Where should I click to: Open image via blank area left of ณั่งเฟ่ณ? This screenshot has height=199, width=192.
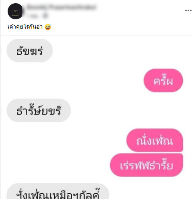(x=66, y=140)
